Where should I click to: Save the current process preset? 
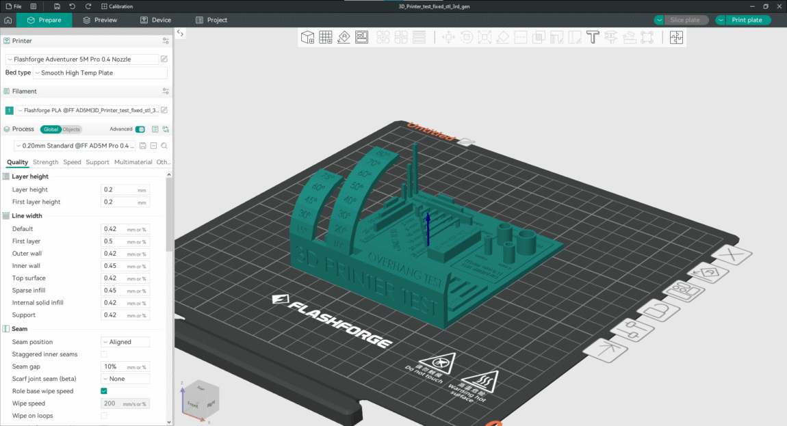[x=143, y=146]
